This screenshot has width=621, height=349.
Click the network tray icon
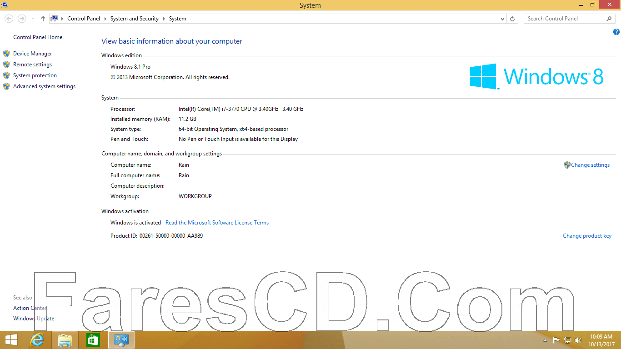[567, 340]
